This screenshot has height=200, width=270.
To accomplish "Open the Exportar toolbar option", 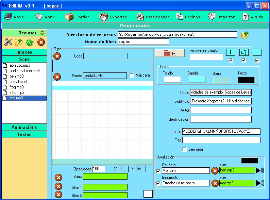I will pos(113,17).
